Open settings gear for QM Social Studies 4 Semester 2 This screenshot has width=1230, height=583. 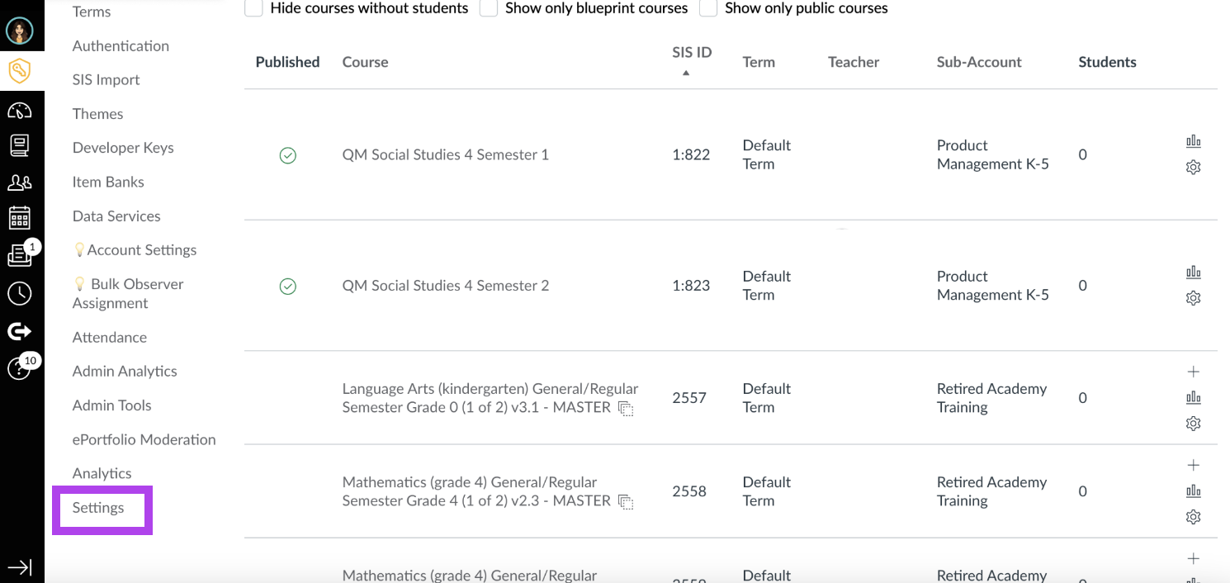tap(1193, 298)
